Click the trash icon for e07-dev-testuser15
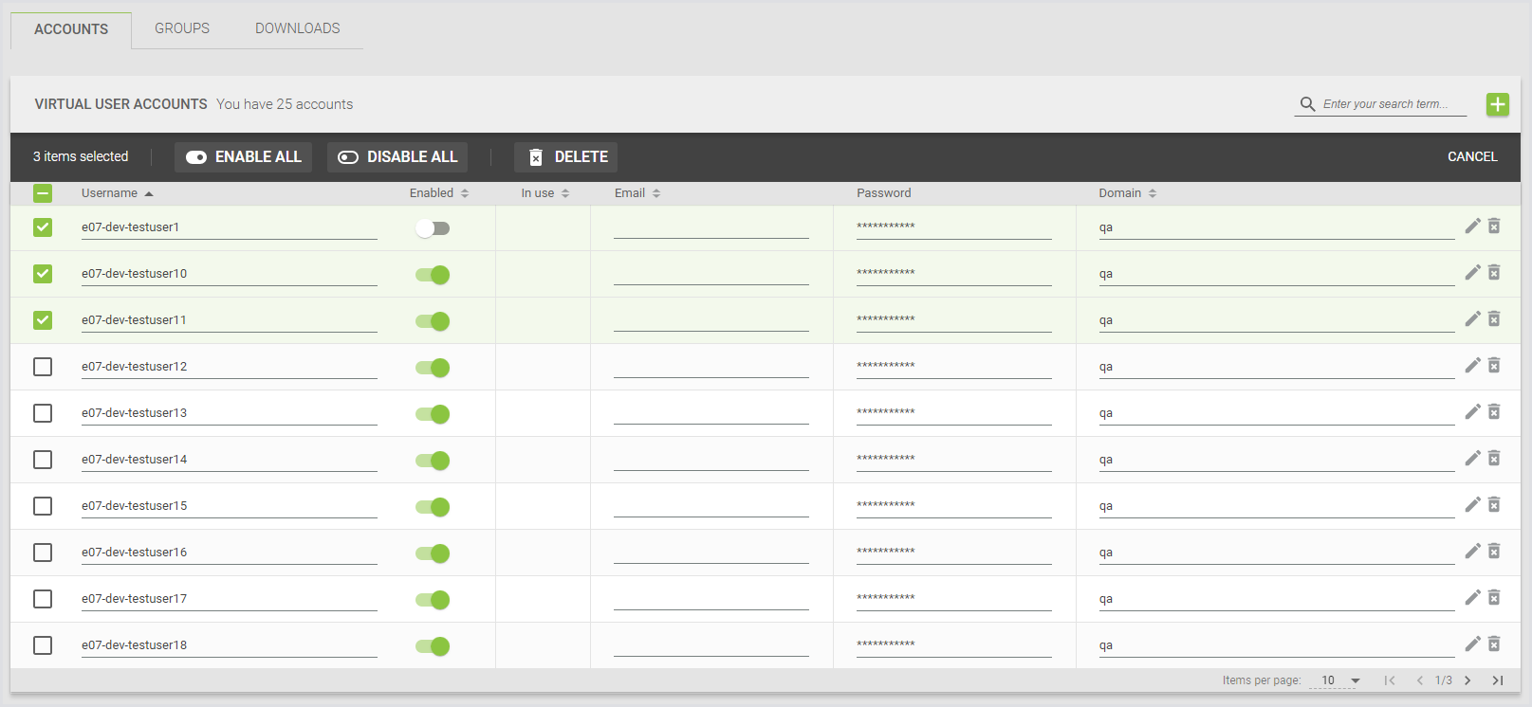The width and height of the screenshot is (1532, 707). pos(1494,504)
